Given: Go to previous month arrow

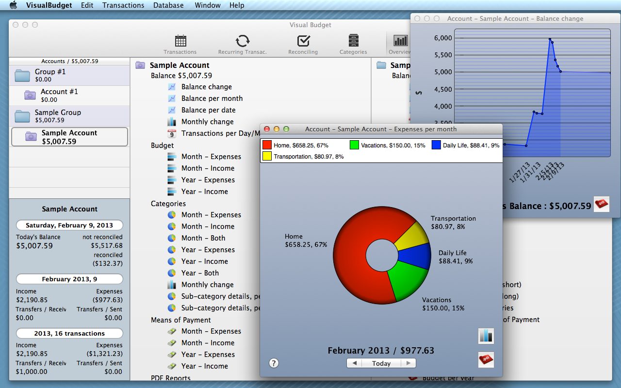Looking at the screenshot, I should [x=354, y=363].
